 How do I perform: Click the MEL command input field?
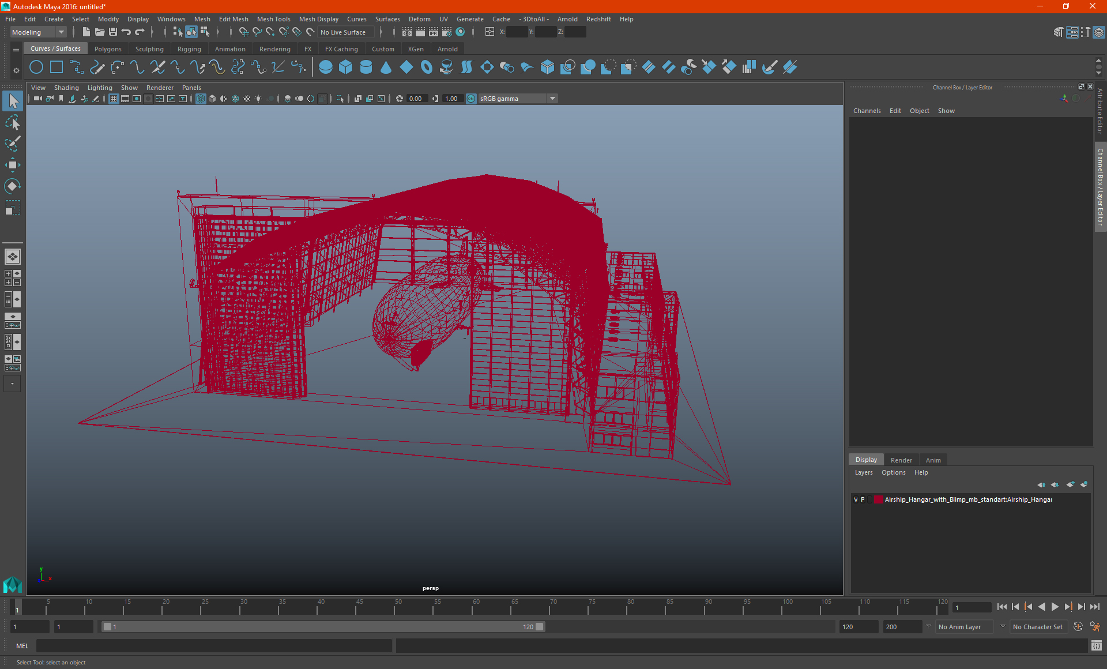pos(214,646)
